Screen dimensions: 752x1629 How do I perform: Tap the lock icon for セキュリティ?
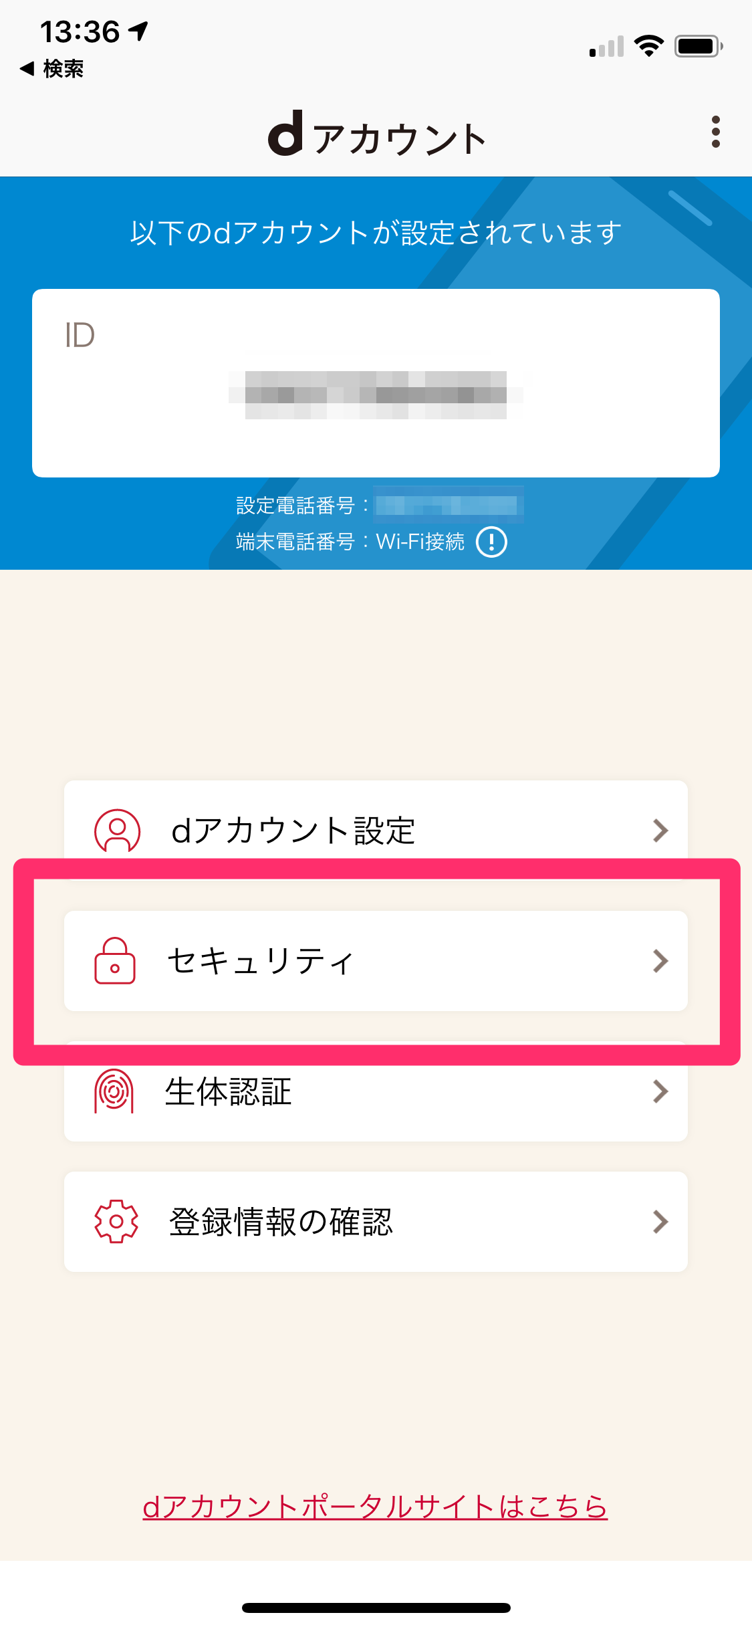point(115,961)
